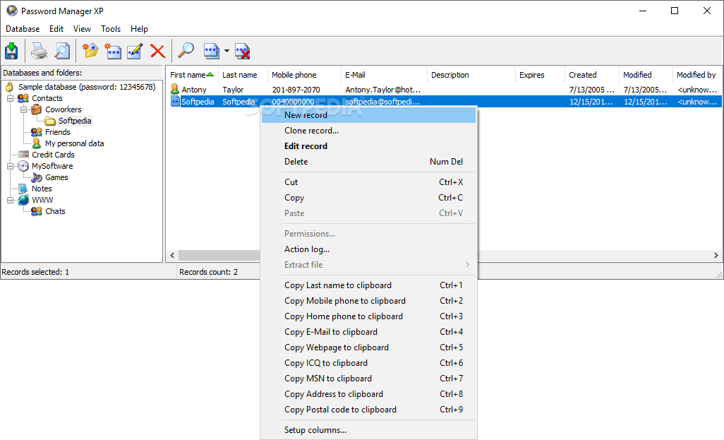This screenshot has width=724, height=440.
Task: Click the horizontal scrollbar left arrow
Action: pos(172,255)
